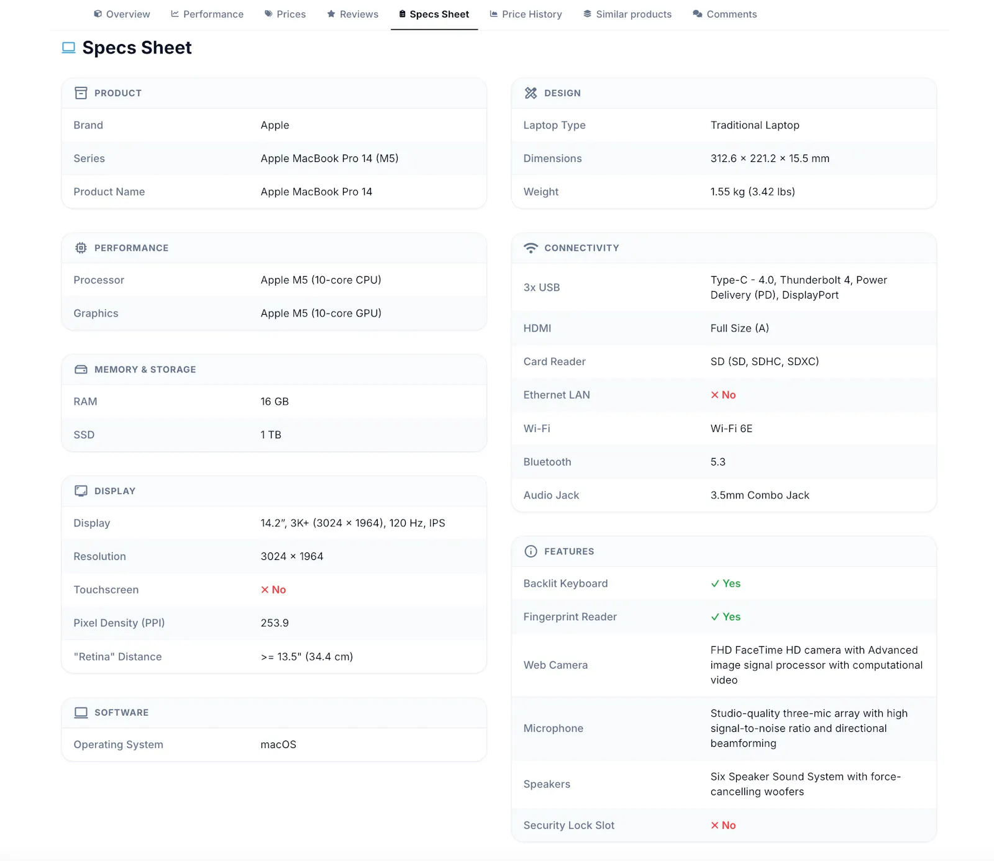Click the 'Web Camera' row label
Viewport: 994px width, 861px height.
point(555,665)
